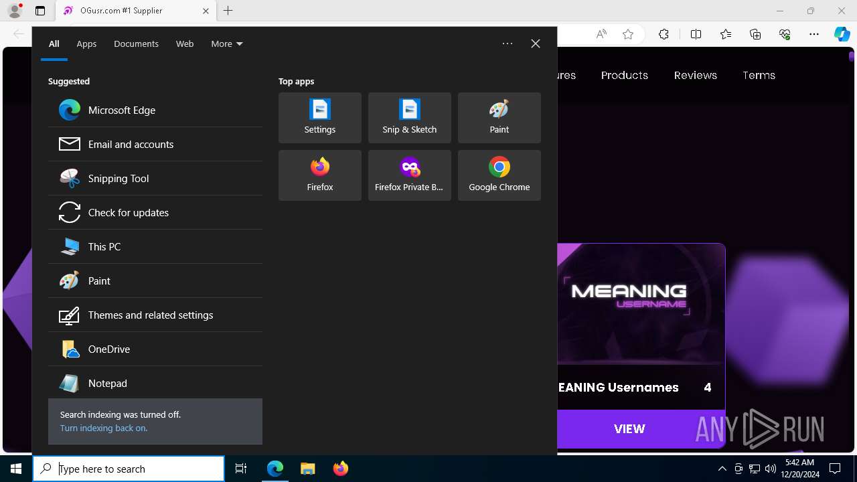Close the search panel with X
This screenshot has width=857, height=482.
(x=536, y=44)
